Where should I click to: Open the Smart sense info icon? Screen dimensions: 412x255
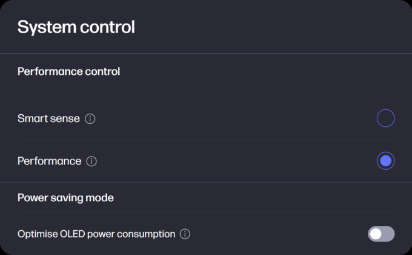(90, 118)
